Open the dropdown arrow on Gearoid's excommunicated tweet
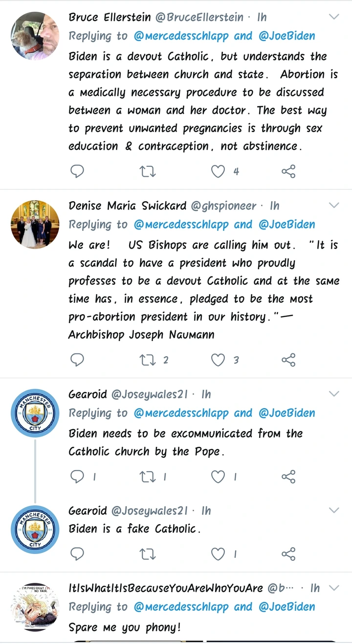The image size is (352, 644). click(x=334, y=394)
